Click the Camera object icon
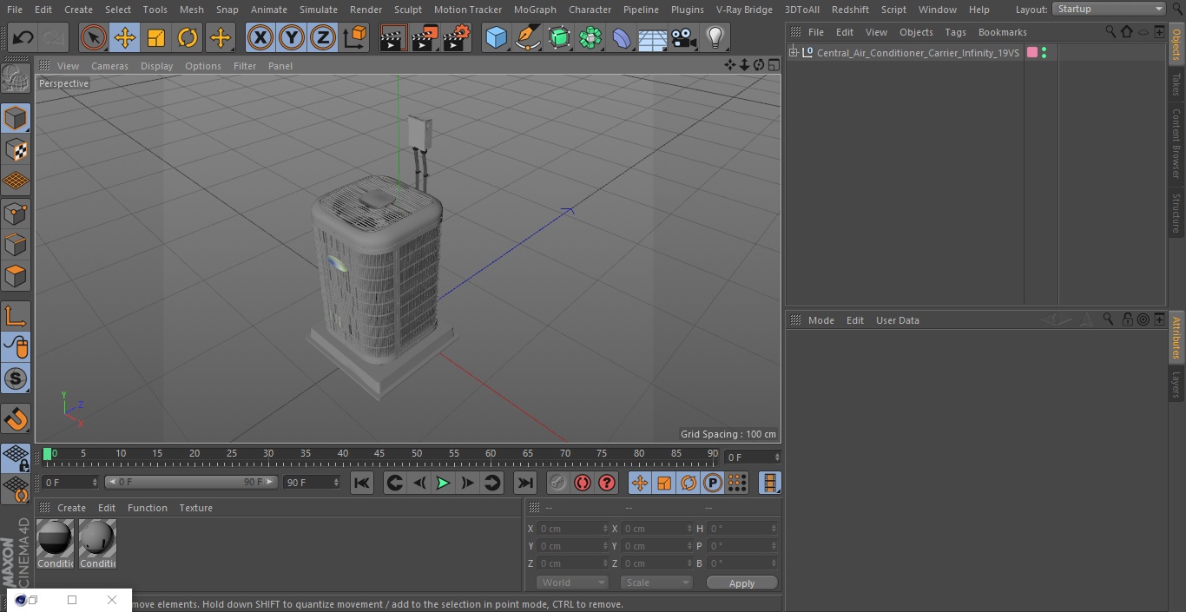The width and height of the screenshot is (1186, 612). coord(684,37)
